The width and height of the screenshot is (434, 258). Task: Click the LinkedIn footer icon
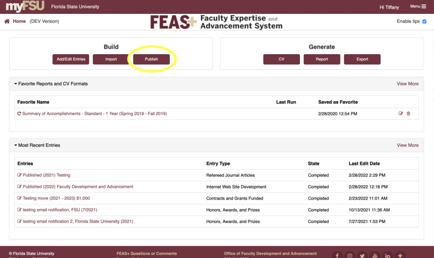point(387,255)
